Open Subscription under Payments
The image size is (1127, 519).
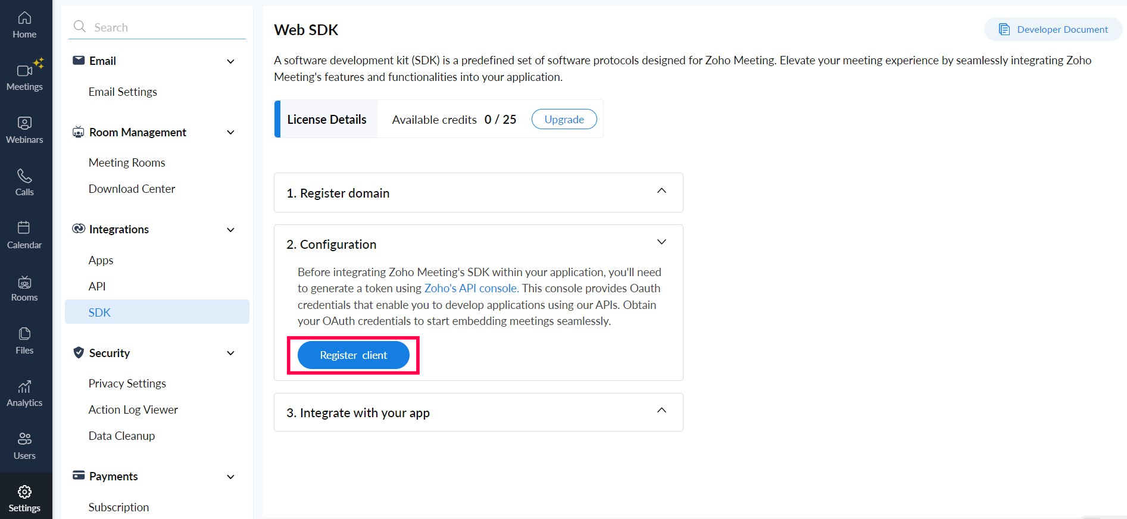tap(118, 507)
